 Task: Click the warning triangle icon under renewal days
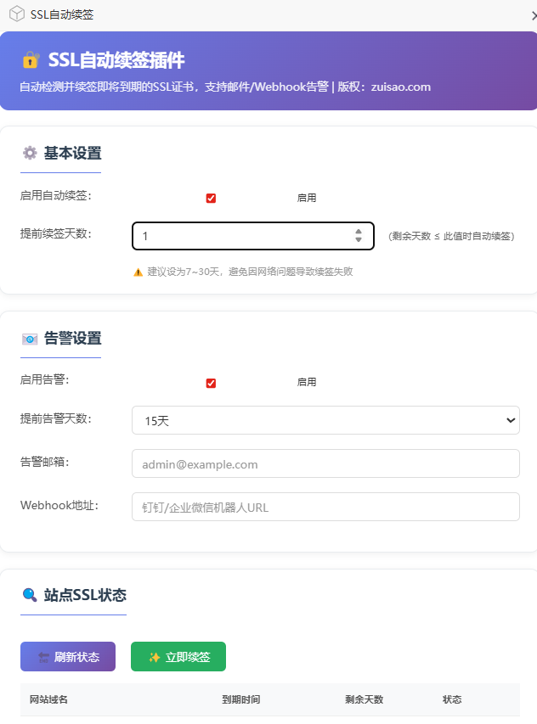click(x=138, y=272)
